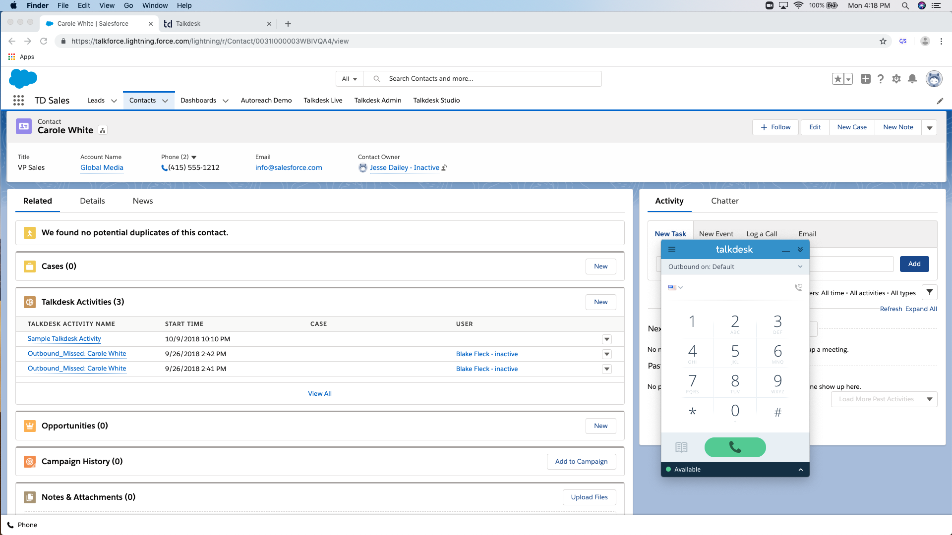Click the App Launcher grid icon
The height and width of the screenshot is (535, 952).
tap(18, 101)
